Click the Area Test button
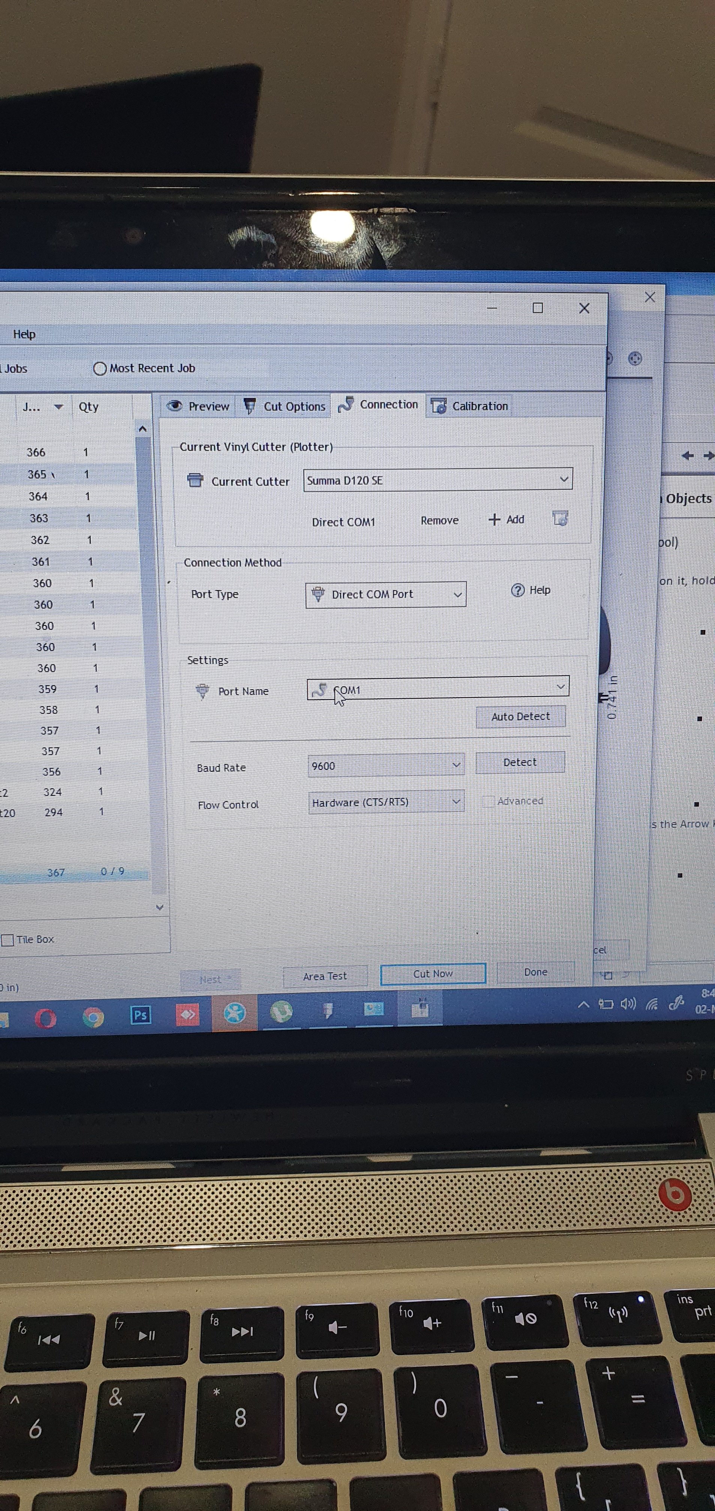 pyautogui.click(x=325, y=976)
